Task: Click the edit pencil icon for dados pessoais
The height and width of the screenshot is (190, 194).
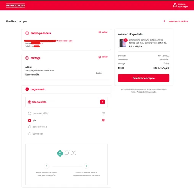Action: point(100,32)
